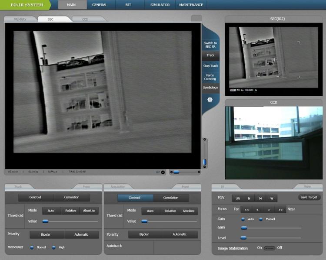Click the plus end of the horizontal video slider
This screenshot has height=260, width=326.
[199, 172]
